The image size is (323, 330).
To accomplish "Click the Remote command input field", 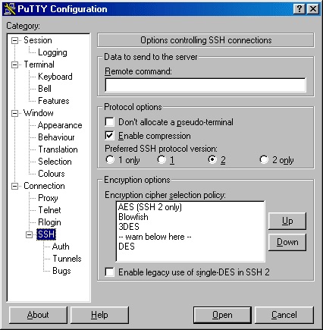I will click(x=205, y=85).
